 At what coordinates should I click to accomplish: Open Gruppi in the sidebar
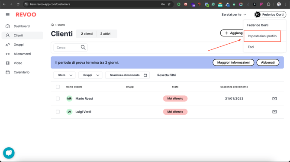pyautogui.click(x=23, y=45)
